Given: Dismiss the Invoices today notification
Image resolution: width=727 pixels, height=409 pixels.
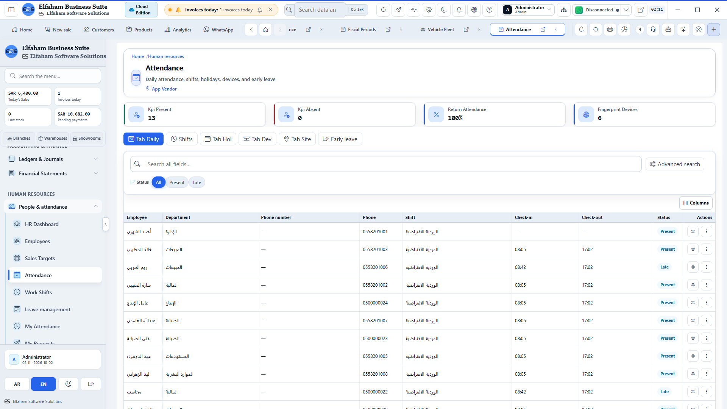Looking at the screenshot, I should click(x=270, y=10).
